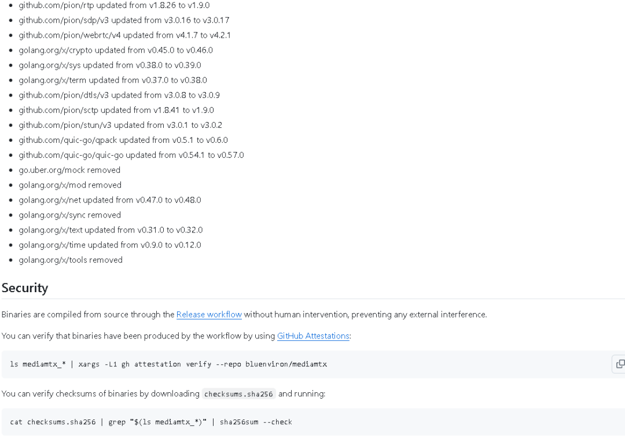625x442 pixels.
Task: Open the GitHub Attestations link
Action: coord(313,336)
